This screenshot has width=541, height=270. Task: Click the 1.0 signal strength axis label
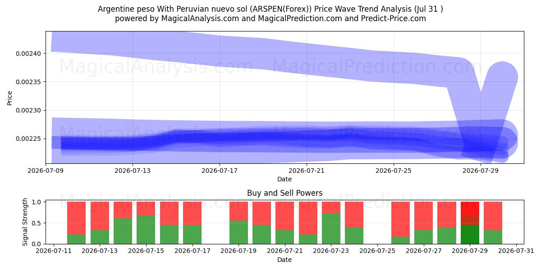pyautogui.click(x=36, y=202)
